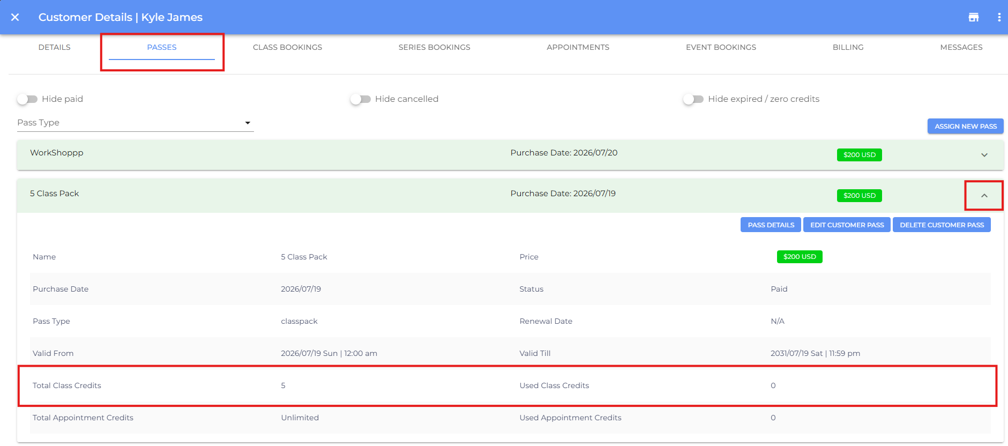Viewport: 1008px width, 446px height.
Task: View the Event Bookings tab
Action: point(721,47)
